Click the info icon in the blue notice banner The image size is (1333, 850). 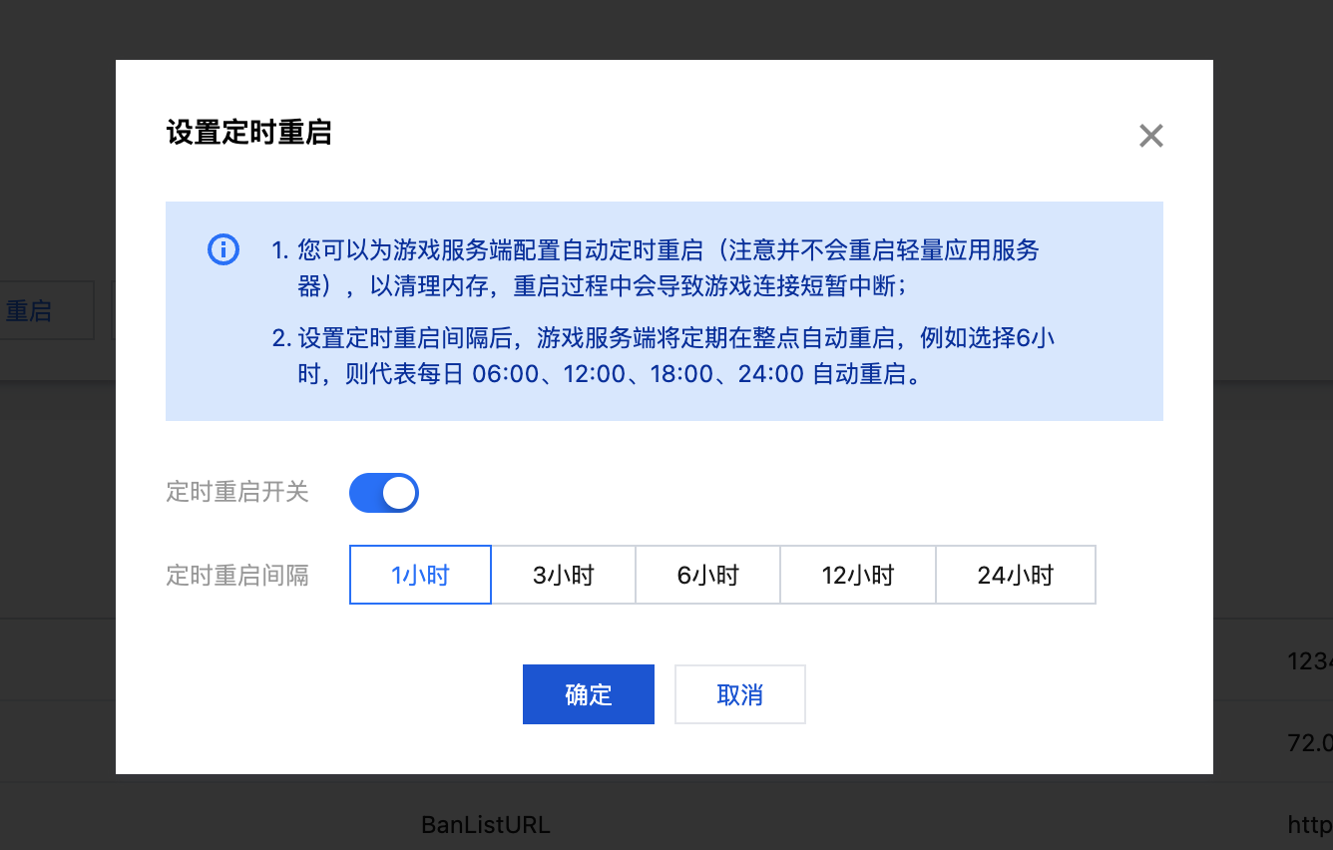(223, 249)
